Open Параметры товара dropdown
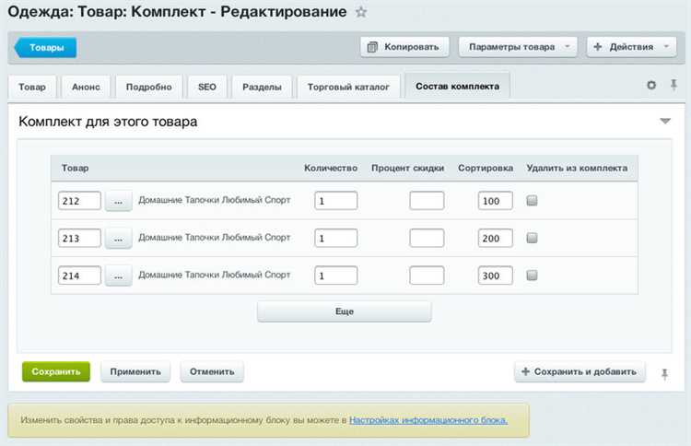The image size is (691, 446). [518, 47]
